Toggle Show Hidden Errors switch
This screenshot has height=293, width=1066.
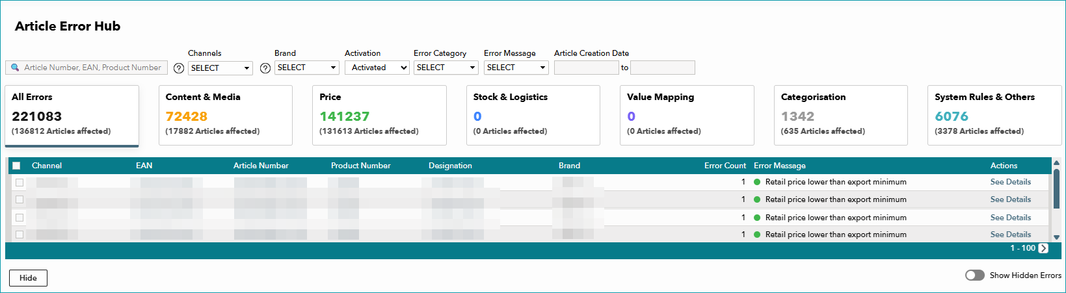[x=975, y=275]
